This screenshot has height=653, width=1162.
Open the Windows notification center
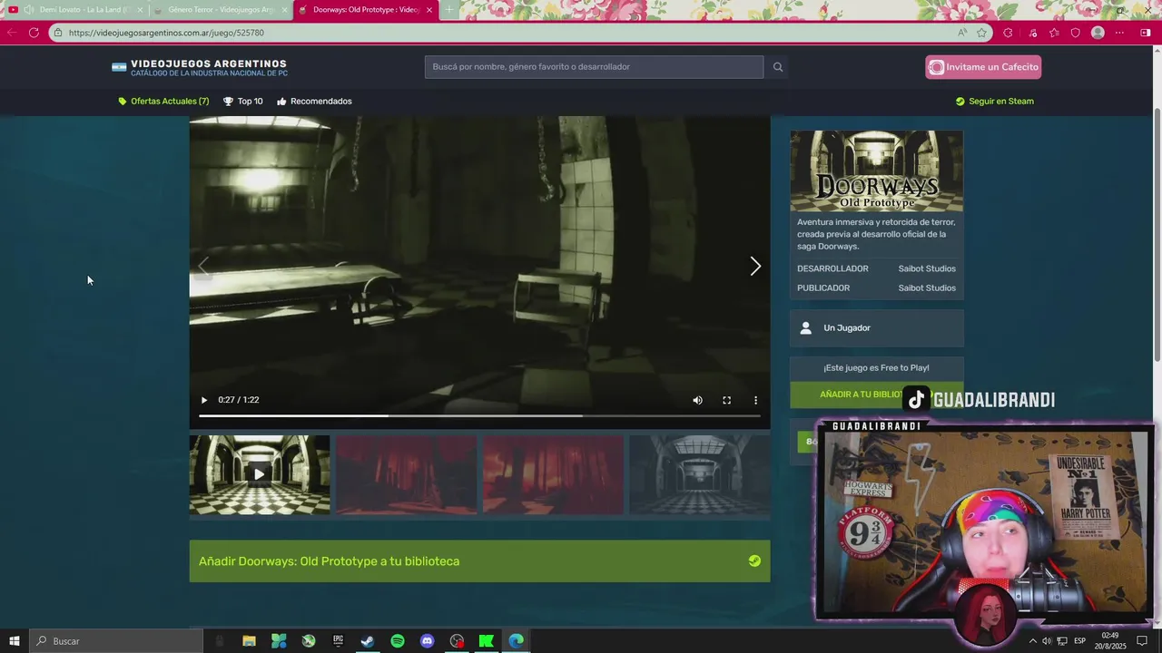pyautogui.click(x=1143, y=641)
